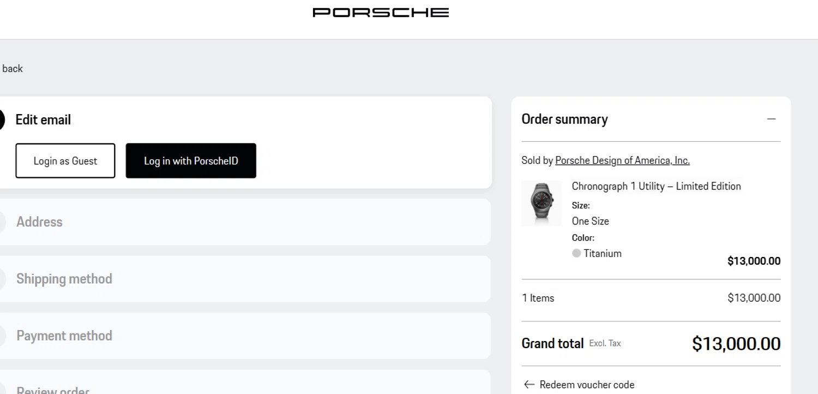Click the Order summary heading
The image size is (818, 394).
pyautogui.click(x=564, y=120)
